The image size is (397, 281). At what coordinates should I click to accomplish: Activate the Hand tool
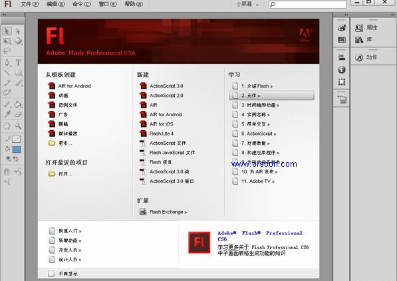coord(7,126)
